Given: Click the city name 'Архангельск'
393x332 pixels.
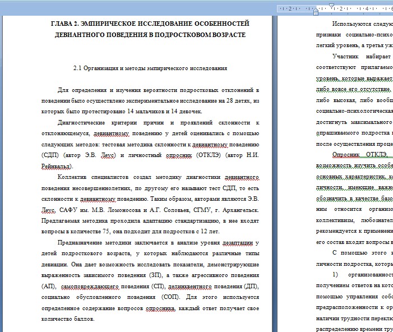Looking at the screenshot, I should pos(241,210).
